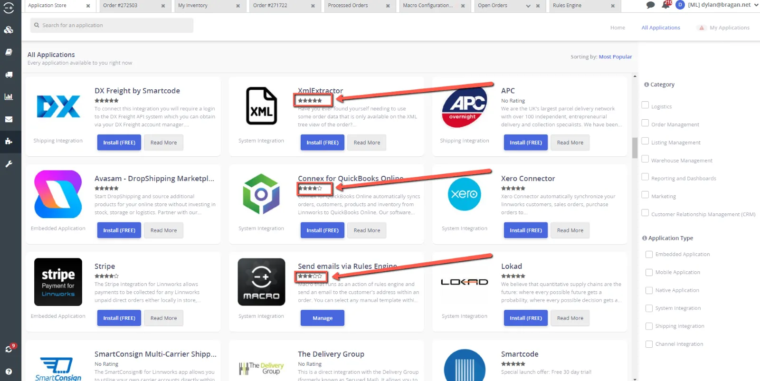Tick the Logistics category checkbox
Screen dimensions: 760x381
click(x=645, y=105)
